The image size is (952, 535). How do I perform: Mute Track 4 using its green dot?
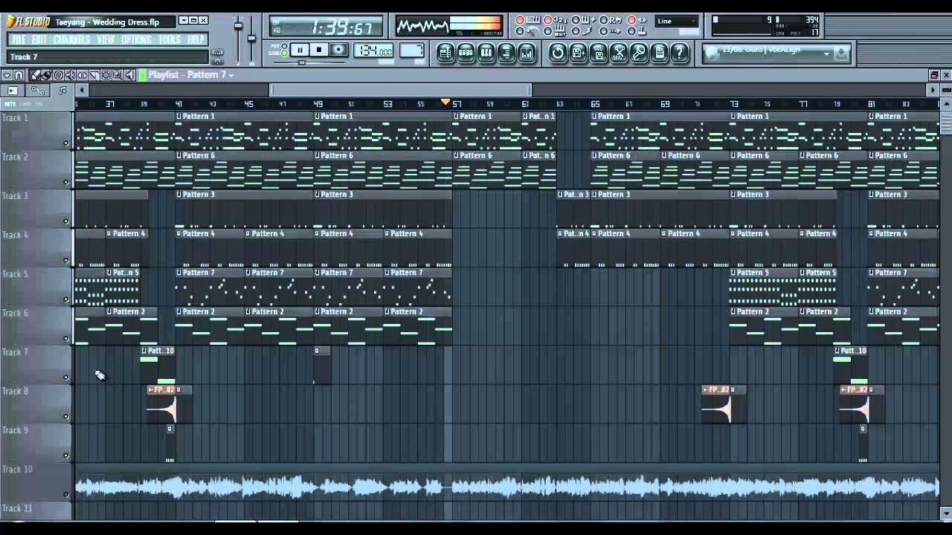tap(65, 261)
